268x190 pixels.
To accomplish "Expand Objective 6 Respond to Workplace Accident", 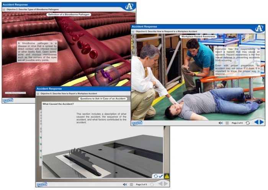I will pyautogui.click(x=134, y=31).
